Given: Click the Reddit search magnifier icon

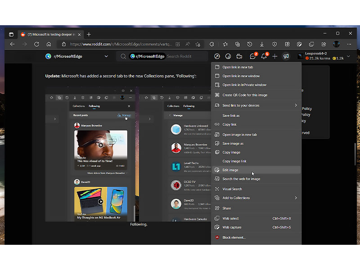Looking at the screenshot, I should pyautogui.click(x=123, y=56).
